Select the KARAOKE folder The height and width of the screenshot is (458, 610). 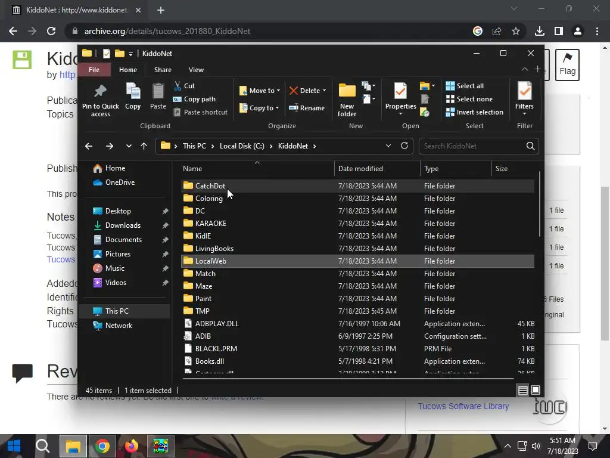[x=357, y=224]
